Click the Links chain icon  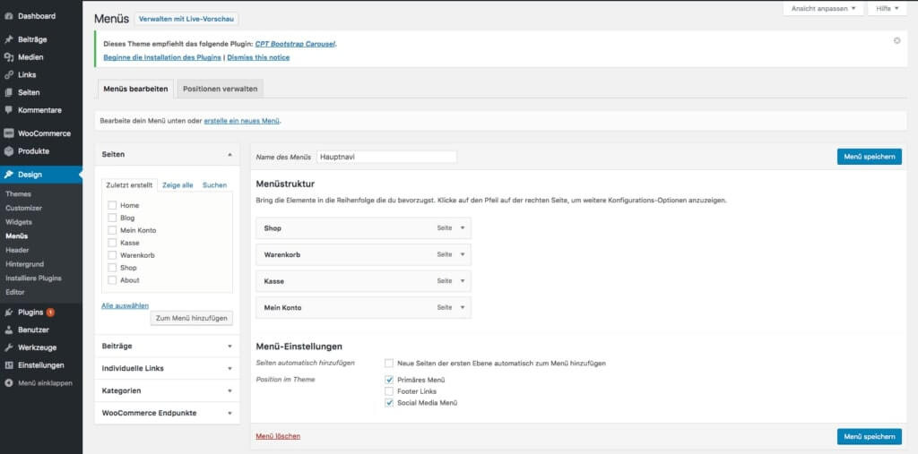[x=9, y=75]
